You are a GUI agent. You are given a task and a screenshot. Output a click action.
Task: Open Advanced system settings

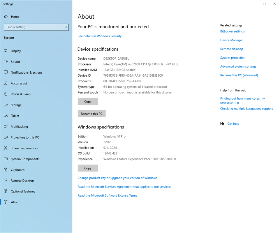pos(238,66)
